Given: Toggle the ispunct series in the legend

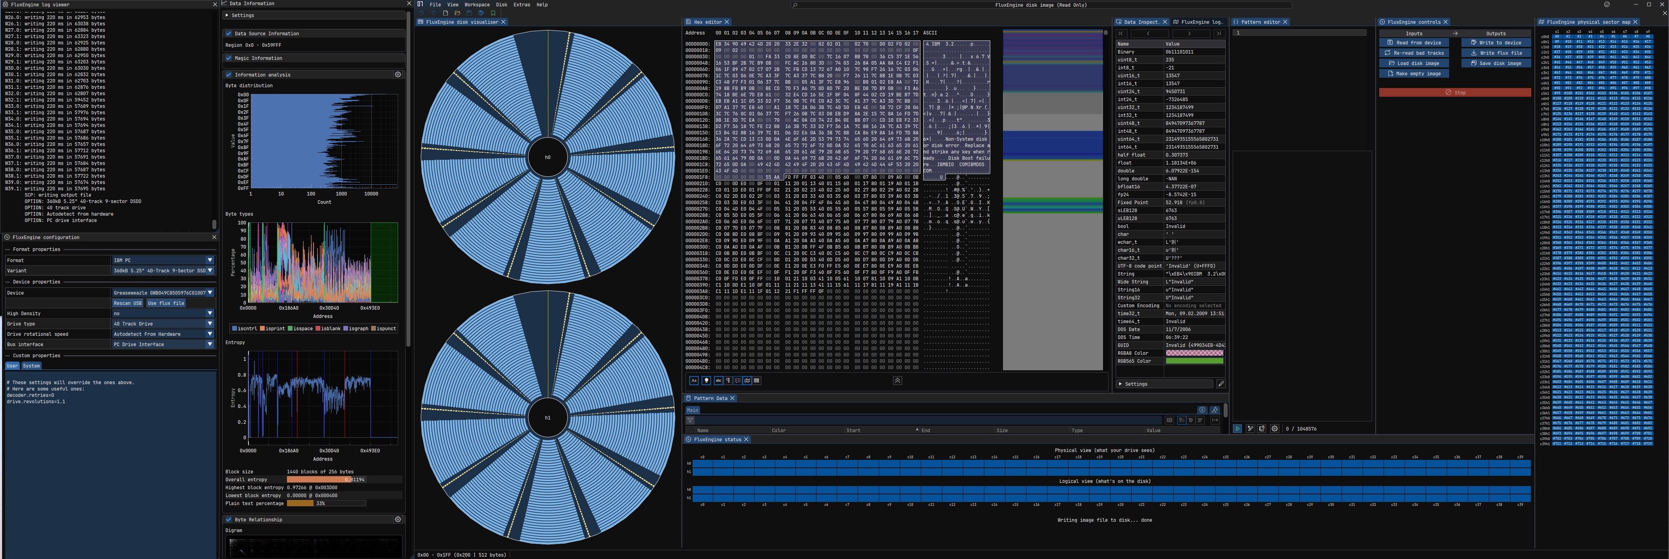Looking at the screenshot, I should [x=384, y=328].
